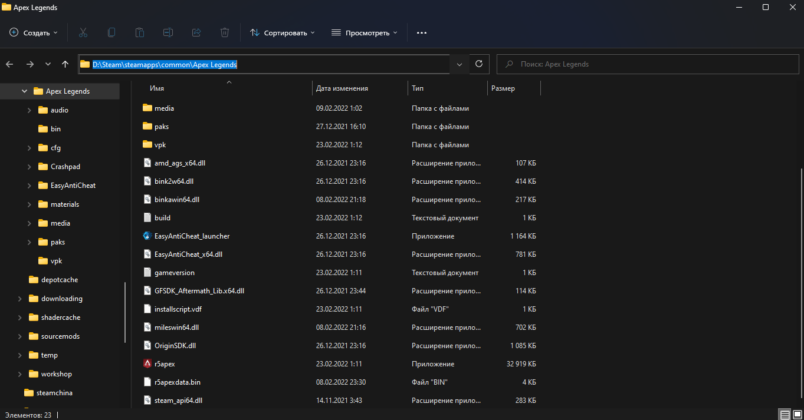The image size is (804, 420).
Task: Select file mileswin64.dll
Action: click(176, 328)
